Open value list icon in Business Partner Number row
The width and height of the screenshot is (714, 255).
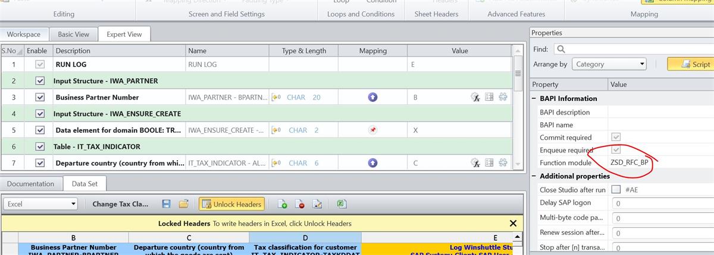(x=489, y=97)
